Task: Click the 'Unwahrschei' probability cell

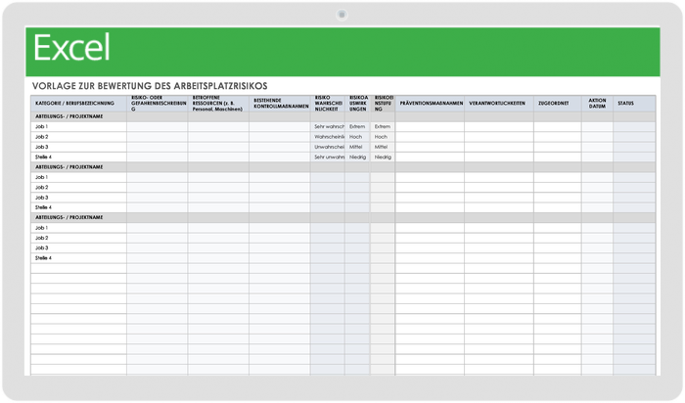Action: [328, 147]
